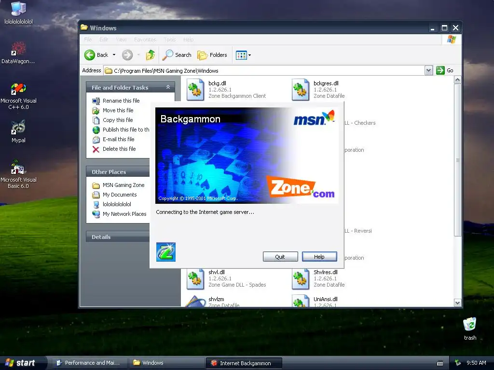Screen dimensions: 494x370
Task: Click Microsoft Visual Basic 6.0 desktop icon
Action: [x=18, y=174]
